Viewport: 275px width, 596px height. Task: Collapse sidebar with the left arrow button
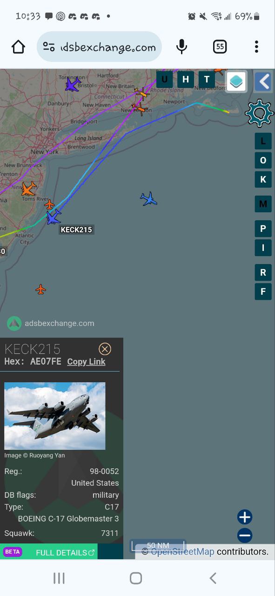coord(263,81)
